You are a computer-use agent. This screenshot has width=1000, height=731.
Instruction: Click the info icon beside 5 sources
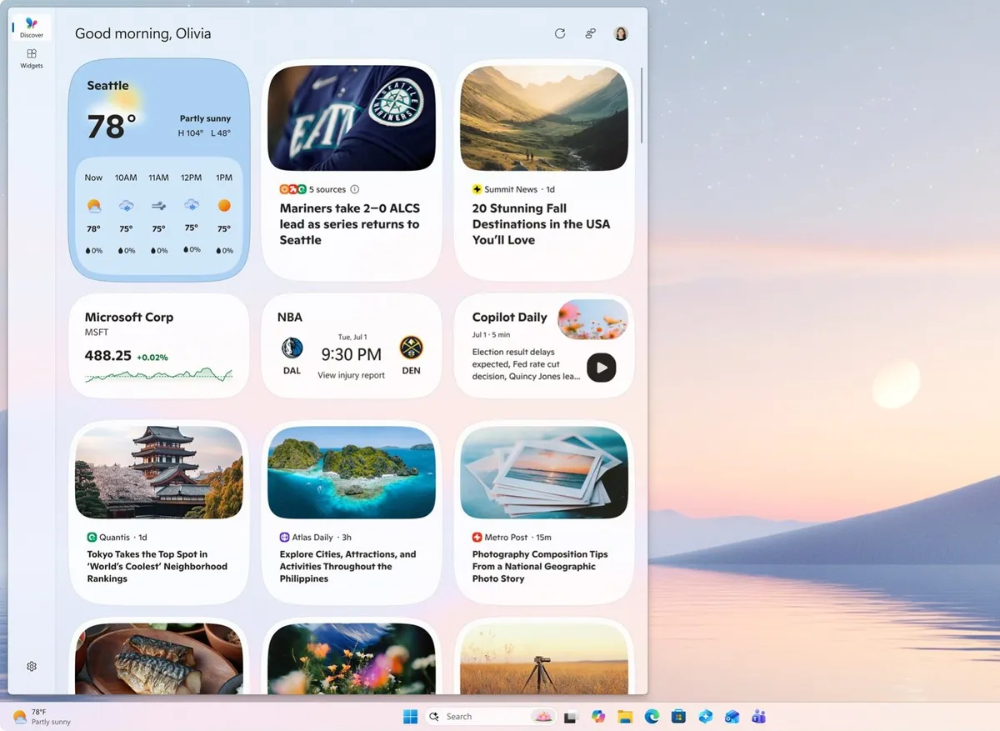tap(355, 189)
